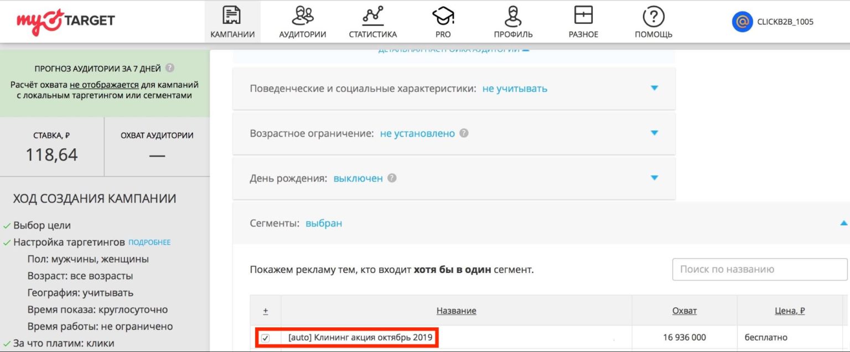The width and height of the screenshot is (850, 352).
Task: Click help icon beside Возрастное ограничение
Action: [x=464, y=133]
